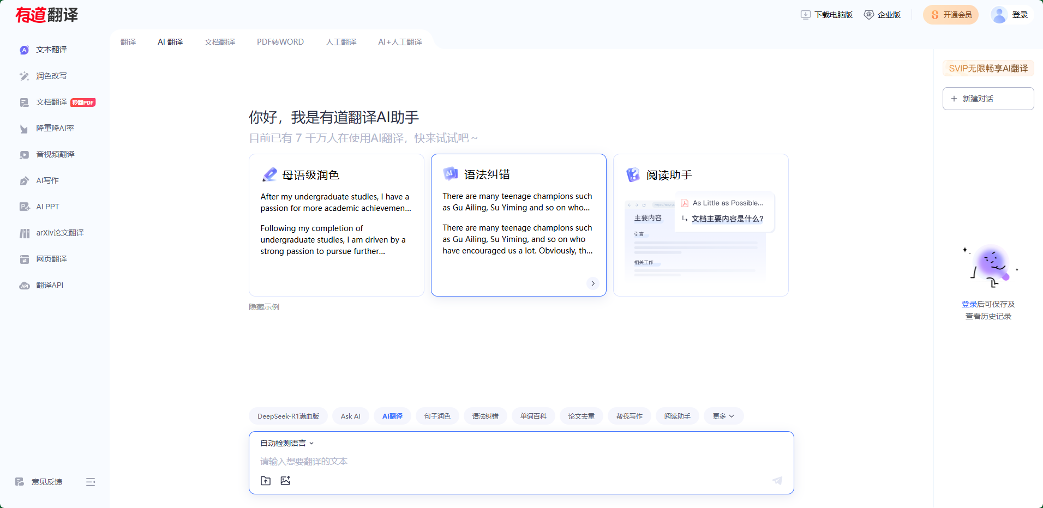Enable the 句子润色 mode chip
Screen dimensions: 1043x508
point(437,416)
